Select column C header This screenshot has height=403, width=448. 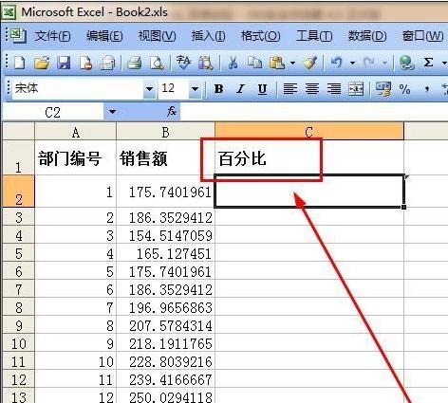[x=309, y=132]
